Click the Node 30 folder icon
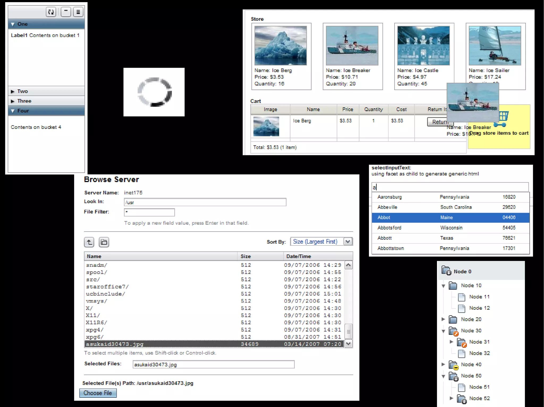Image resolution: width=544 pixels, height=407 pixels. 453,331
